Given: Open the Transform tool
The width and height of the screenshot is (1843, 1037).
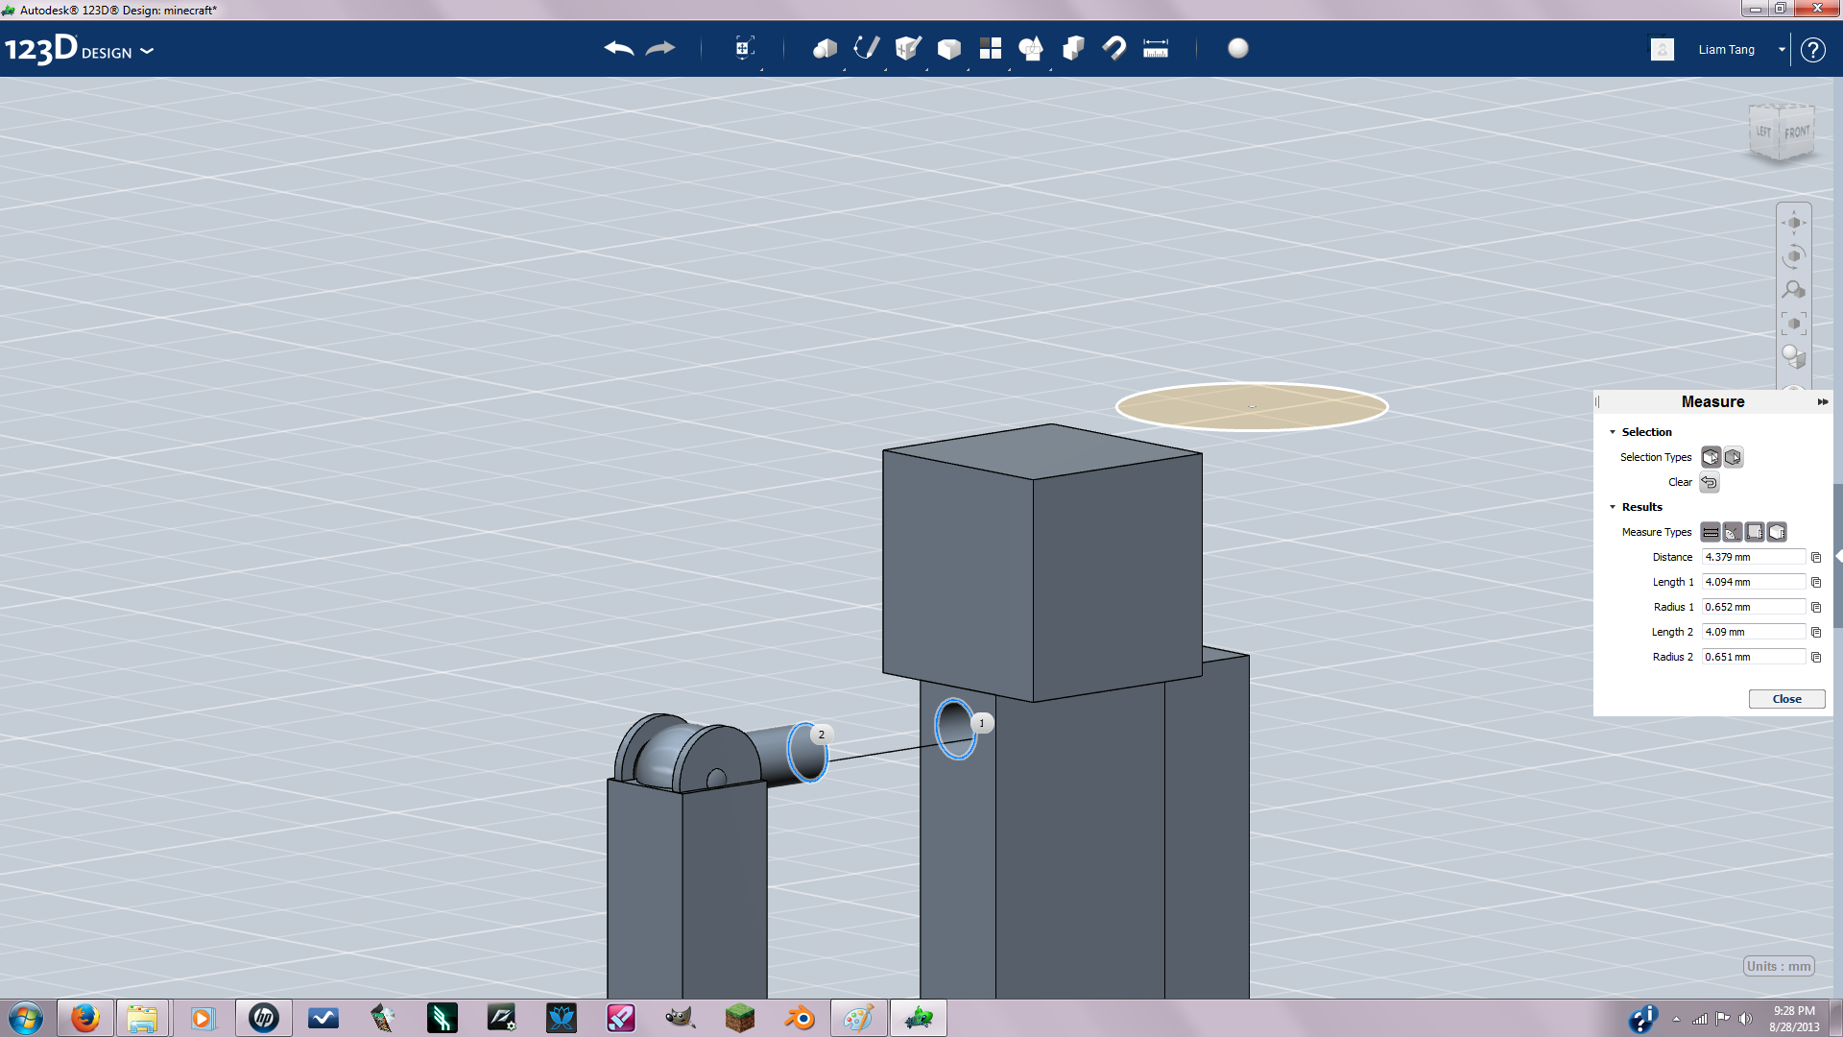Looking at the screenshot, I should point(744,48).
